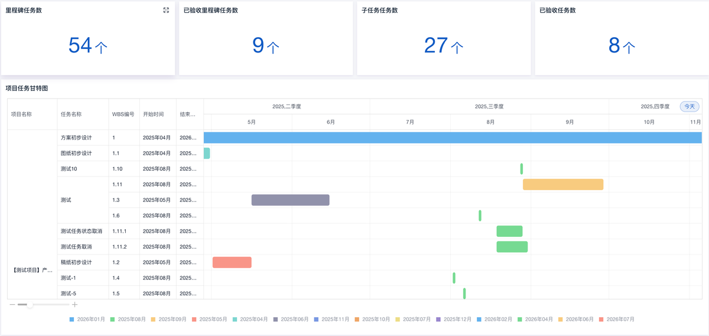Screen dimensions: 709x336
Task: Click the 开始时间 column header
Action: (153, 114)
